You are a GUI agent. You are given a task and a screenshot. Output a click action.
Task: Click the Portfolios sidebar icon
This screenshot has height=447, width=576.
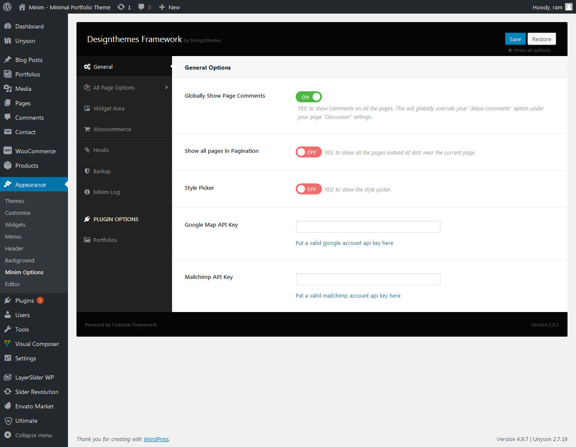click(8, 74)
